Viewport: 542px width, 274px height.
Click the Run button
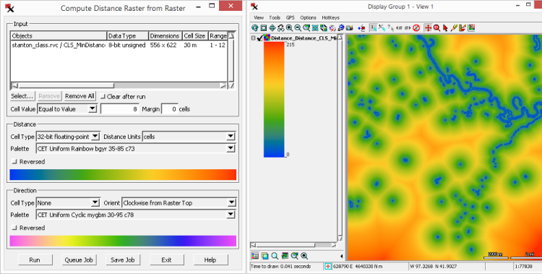click(35, 260)
